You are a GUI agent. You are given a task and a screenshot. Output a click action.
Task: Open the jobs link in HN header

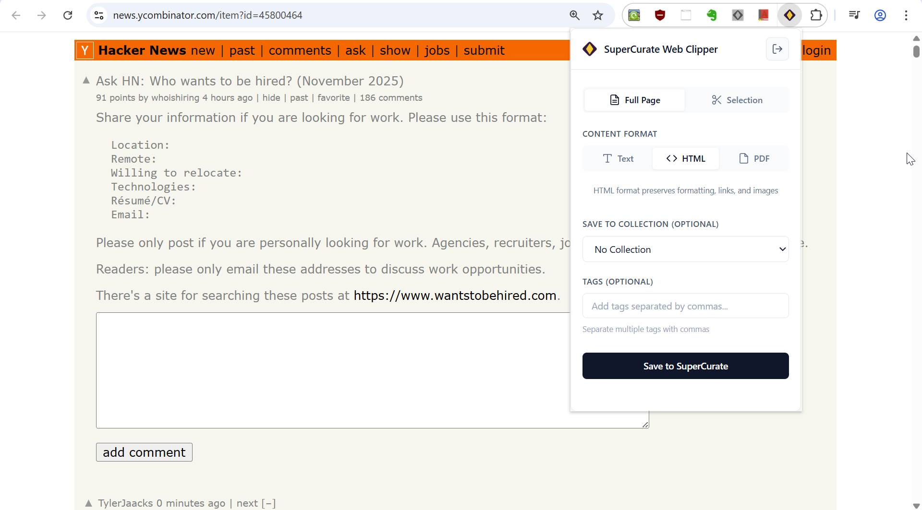437,50
